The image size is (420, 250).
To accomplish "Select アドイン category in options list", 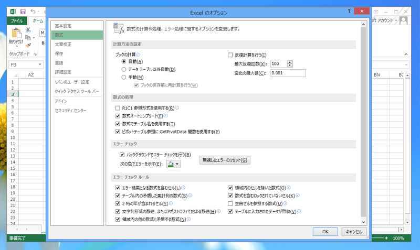I will [x=77, y=101].
